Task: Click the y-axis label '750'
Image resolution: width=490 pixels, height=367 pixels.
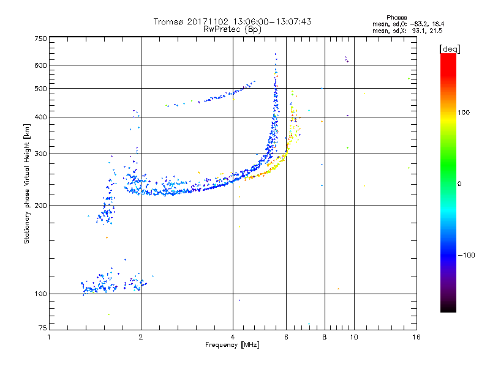Action: 40,39
